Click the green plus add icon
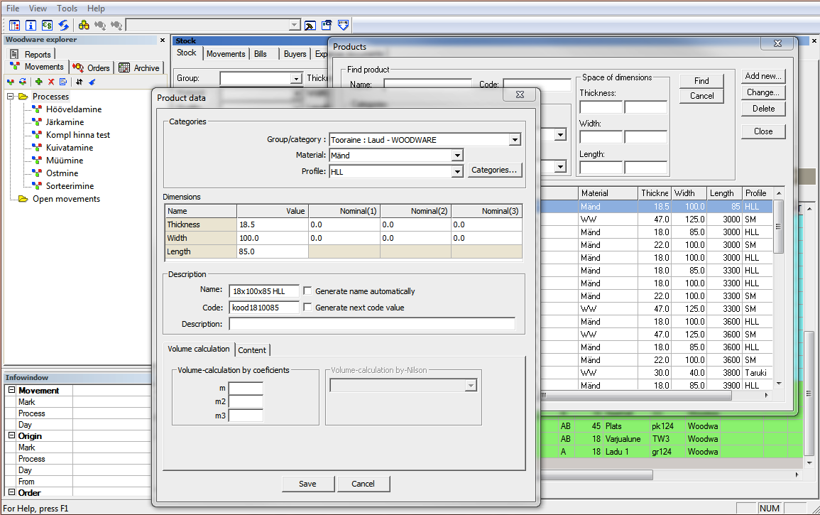This screenshot has height=515, width=820. point(39,82)
